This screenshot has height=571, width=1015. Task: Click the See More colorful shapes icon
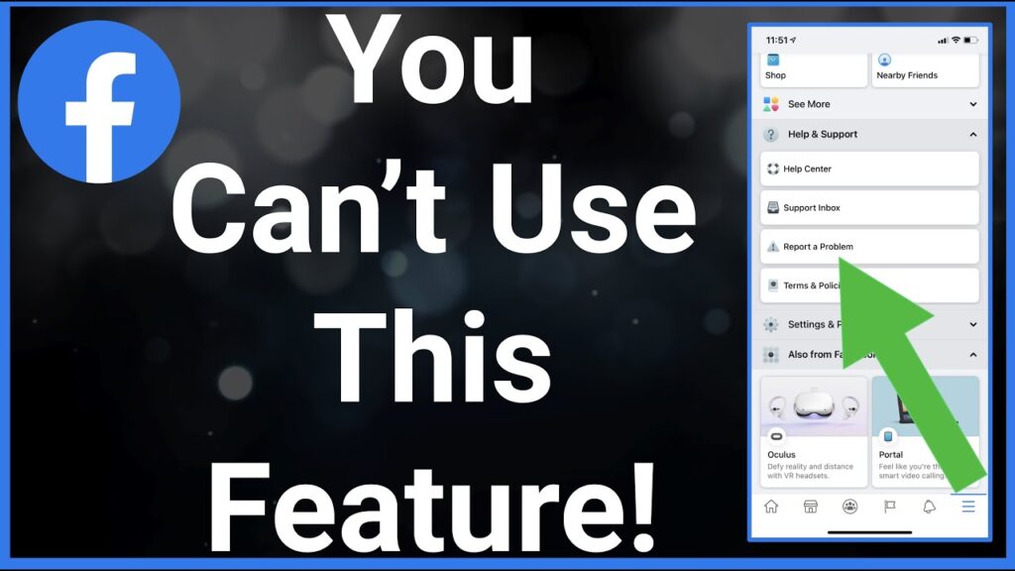point(770,104)
